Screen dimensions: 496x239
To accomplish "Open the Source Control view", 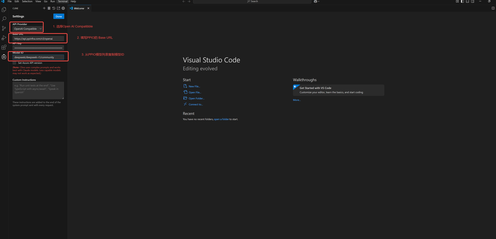I will [4, 28].
